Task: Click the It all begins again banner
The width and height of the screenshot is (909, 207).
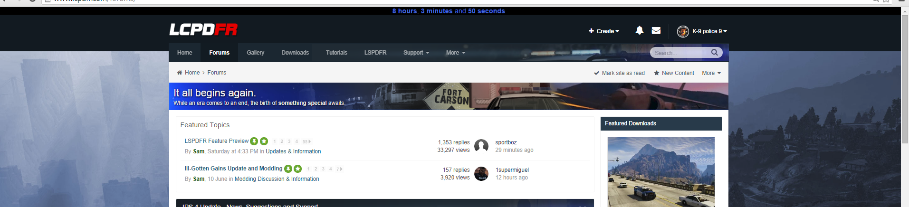Action: click(x=449, y=96)
